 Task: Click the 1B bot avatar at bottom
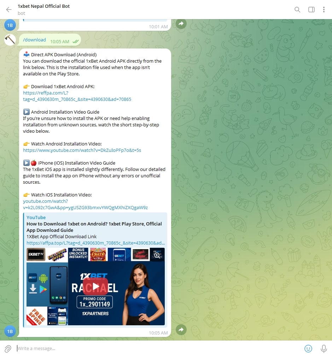click(10, 331)
